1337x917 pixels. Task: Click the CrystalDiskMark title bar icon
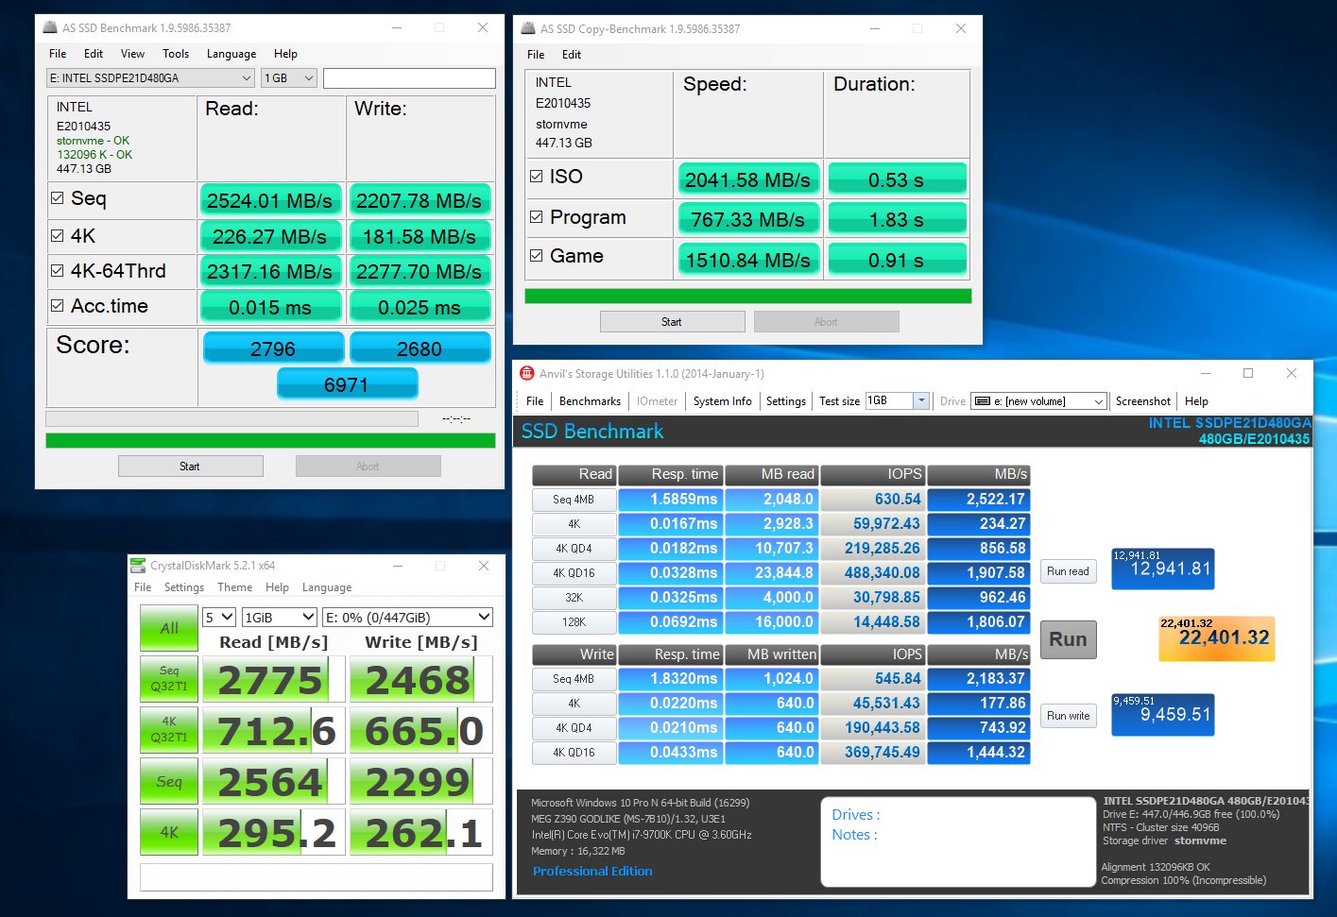[138, 565]
